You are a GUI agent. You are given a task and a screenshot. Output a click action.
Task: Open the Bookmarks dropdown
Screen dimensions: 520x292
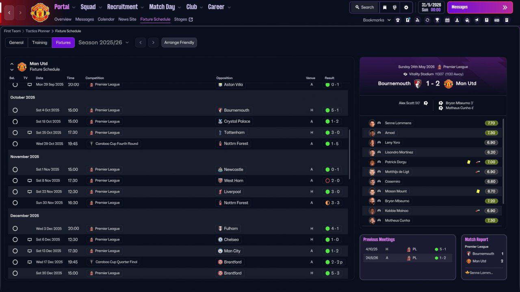pos(377,20)
